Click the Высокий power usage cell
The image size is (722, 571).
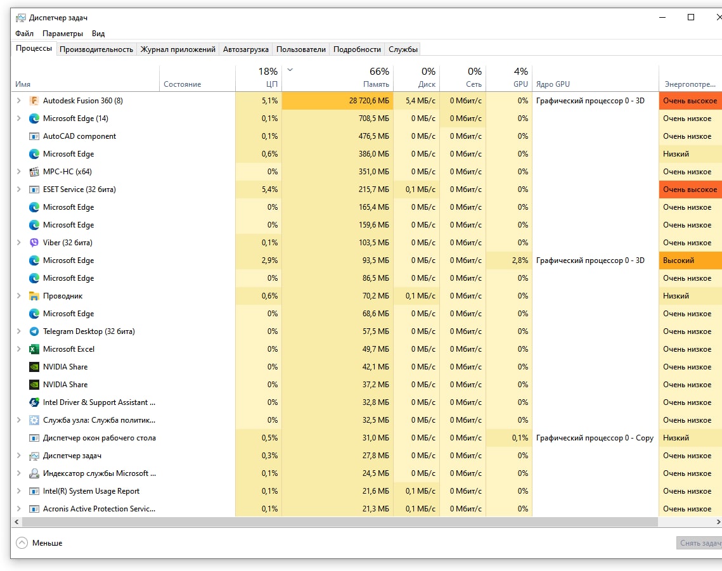pos(690,260)
